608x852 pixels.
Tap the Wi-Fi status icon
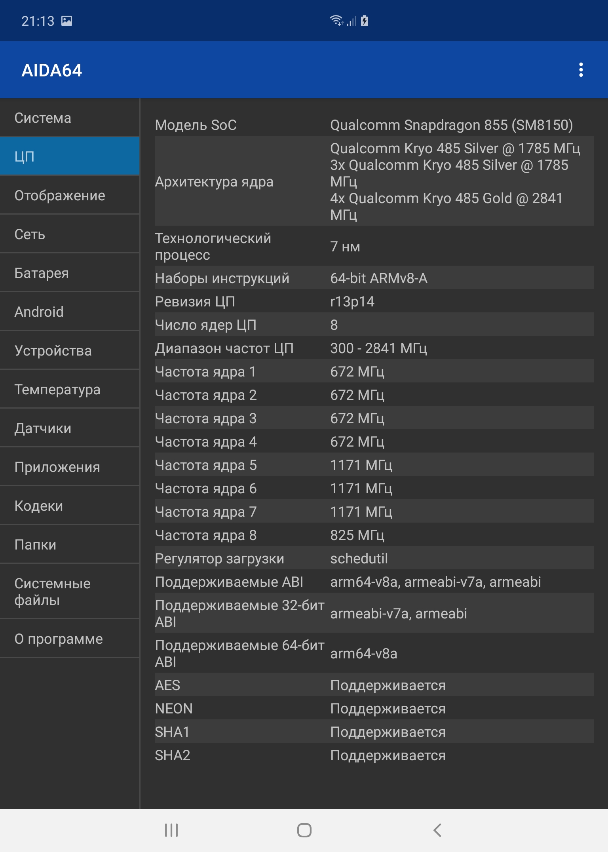click(x=337, y=20)
